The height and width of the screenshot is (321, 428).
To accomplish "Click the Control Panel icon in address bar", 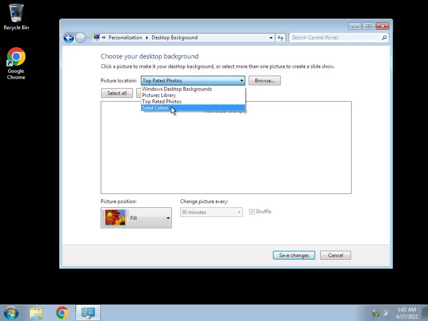I will click(x=97, y=37).
